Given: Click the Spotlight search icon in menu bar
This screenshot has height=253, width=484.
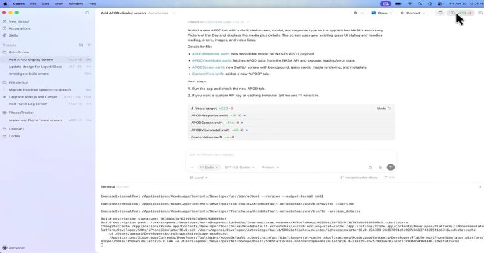Looking at the screenshot, I should click(420, 4).
